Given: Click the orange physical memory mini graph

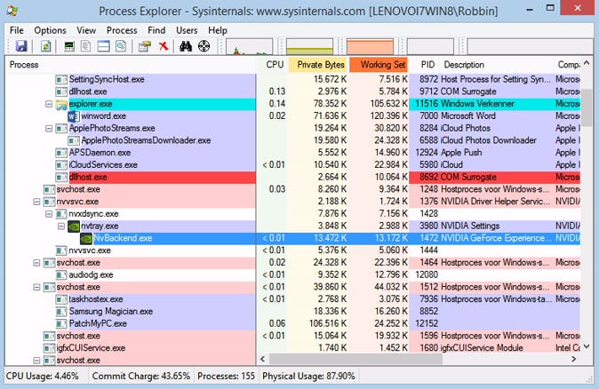Looking at the screenshot, I should pyautogui.click(x=370, y=46).
